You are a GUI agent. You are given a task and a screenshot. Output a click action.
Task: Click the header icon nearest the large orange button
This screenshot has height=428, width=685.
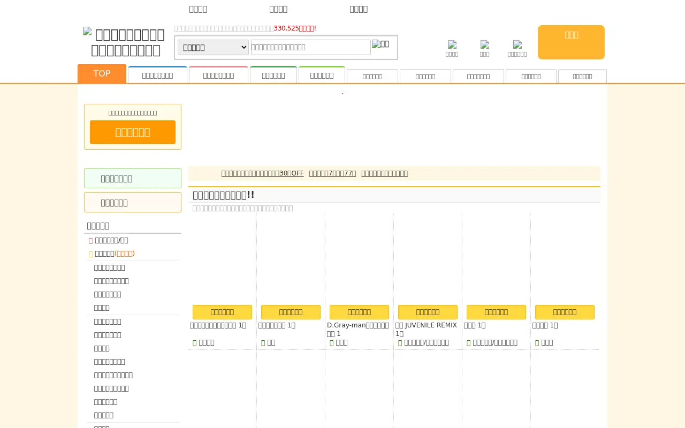click(x=517, y=48)
